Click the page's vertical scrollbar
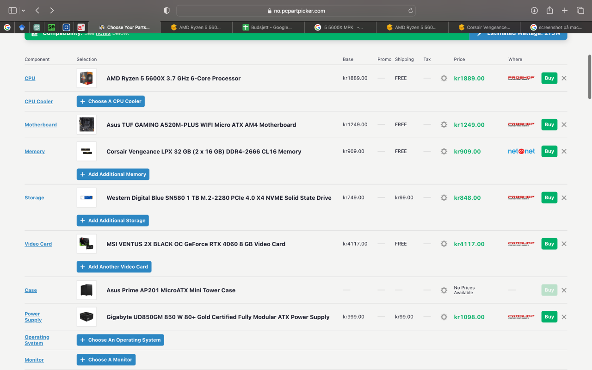The width and height of the screenshot is (592, 370). coord(589,76)
